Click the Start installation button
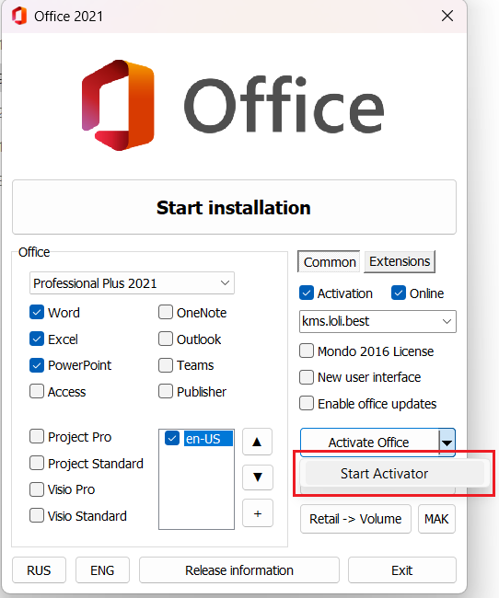This screenshot has width=499, height=598. (234, 207)
